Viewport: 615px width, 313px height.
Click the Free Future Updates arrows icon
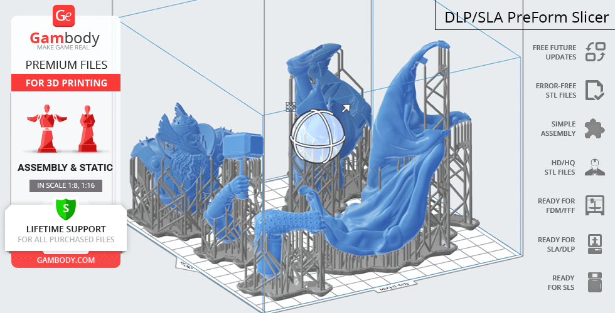pyautogui.click(x=595, y=52)
